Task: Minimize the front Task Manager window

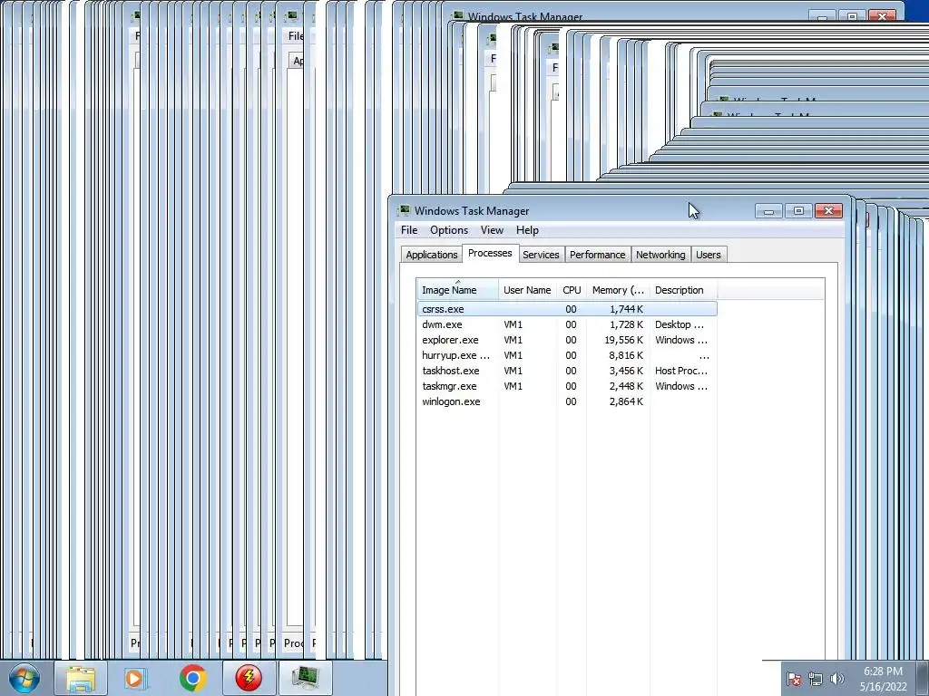Action: tap(769, 210)
